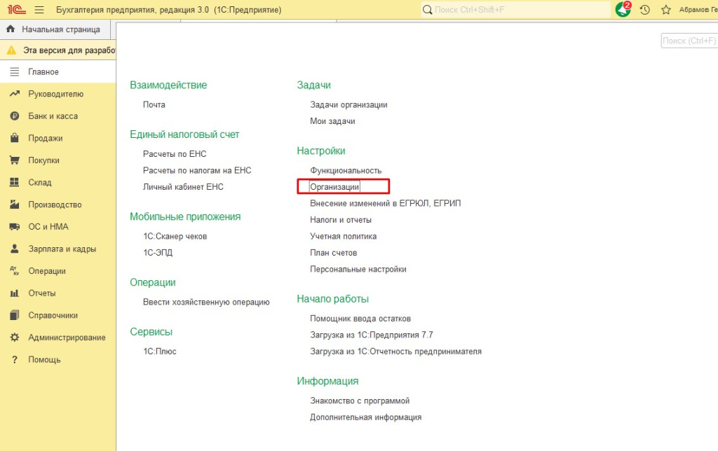Click the Склад grid icon

tap(15, 182)
